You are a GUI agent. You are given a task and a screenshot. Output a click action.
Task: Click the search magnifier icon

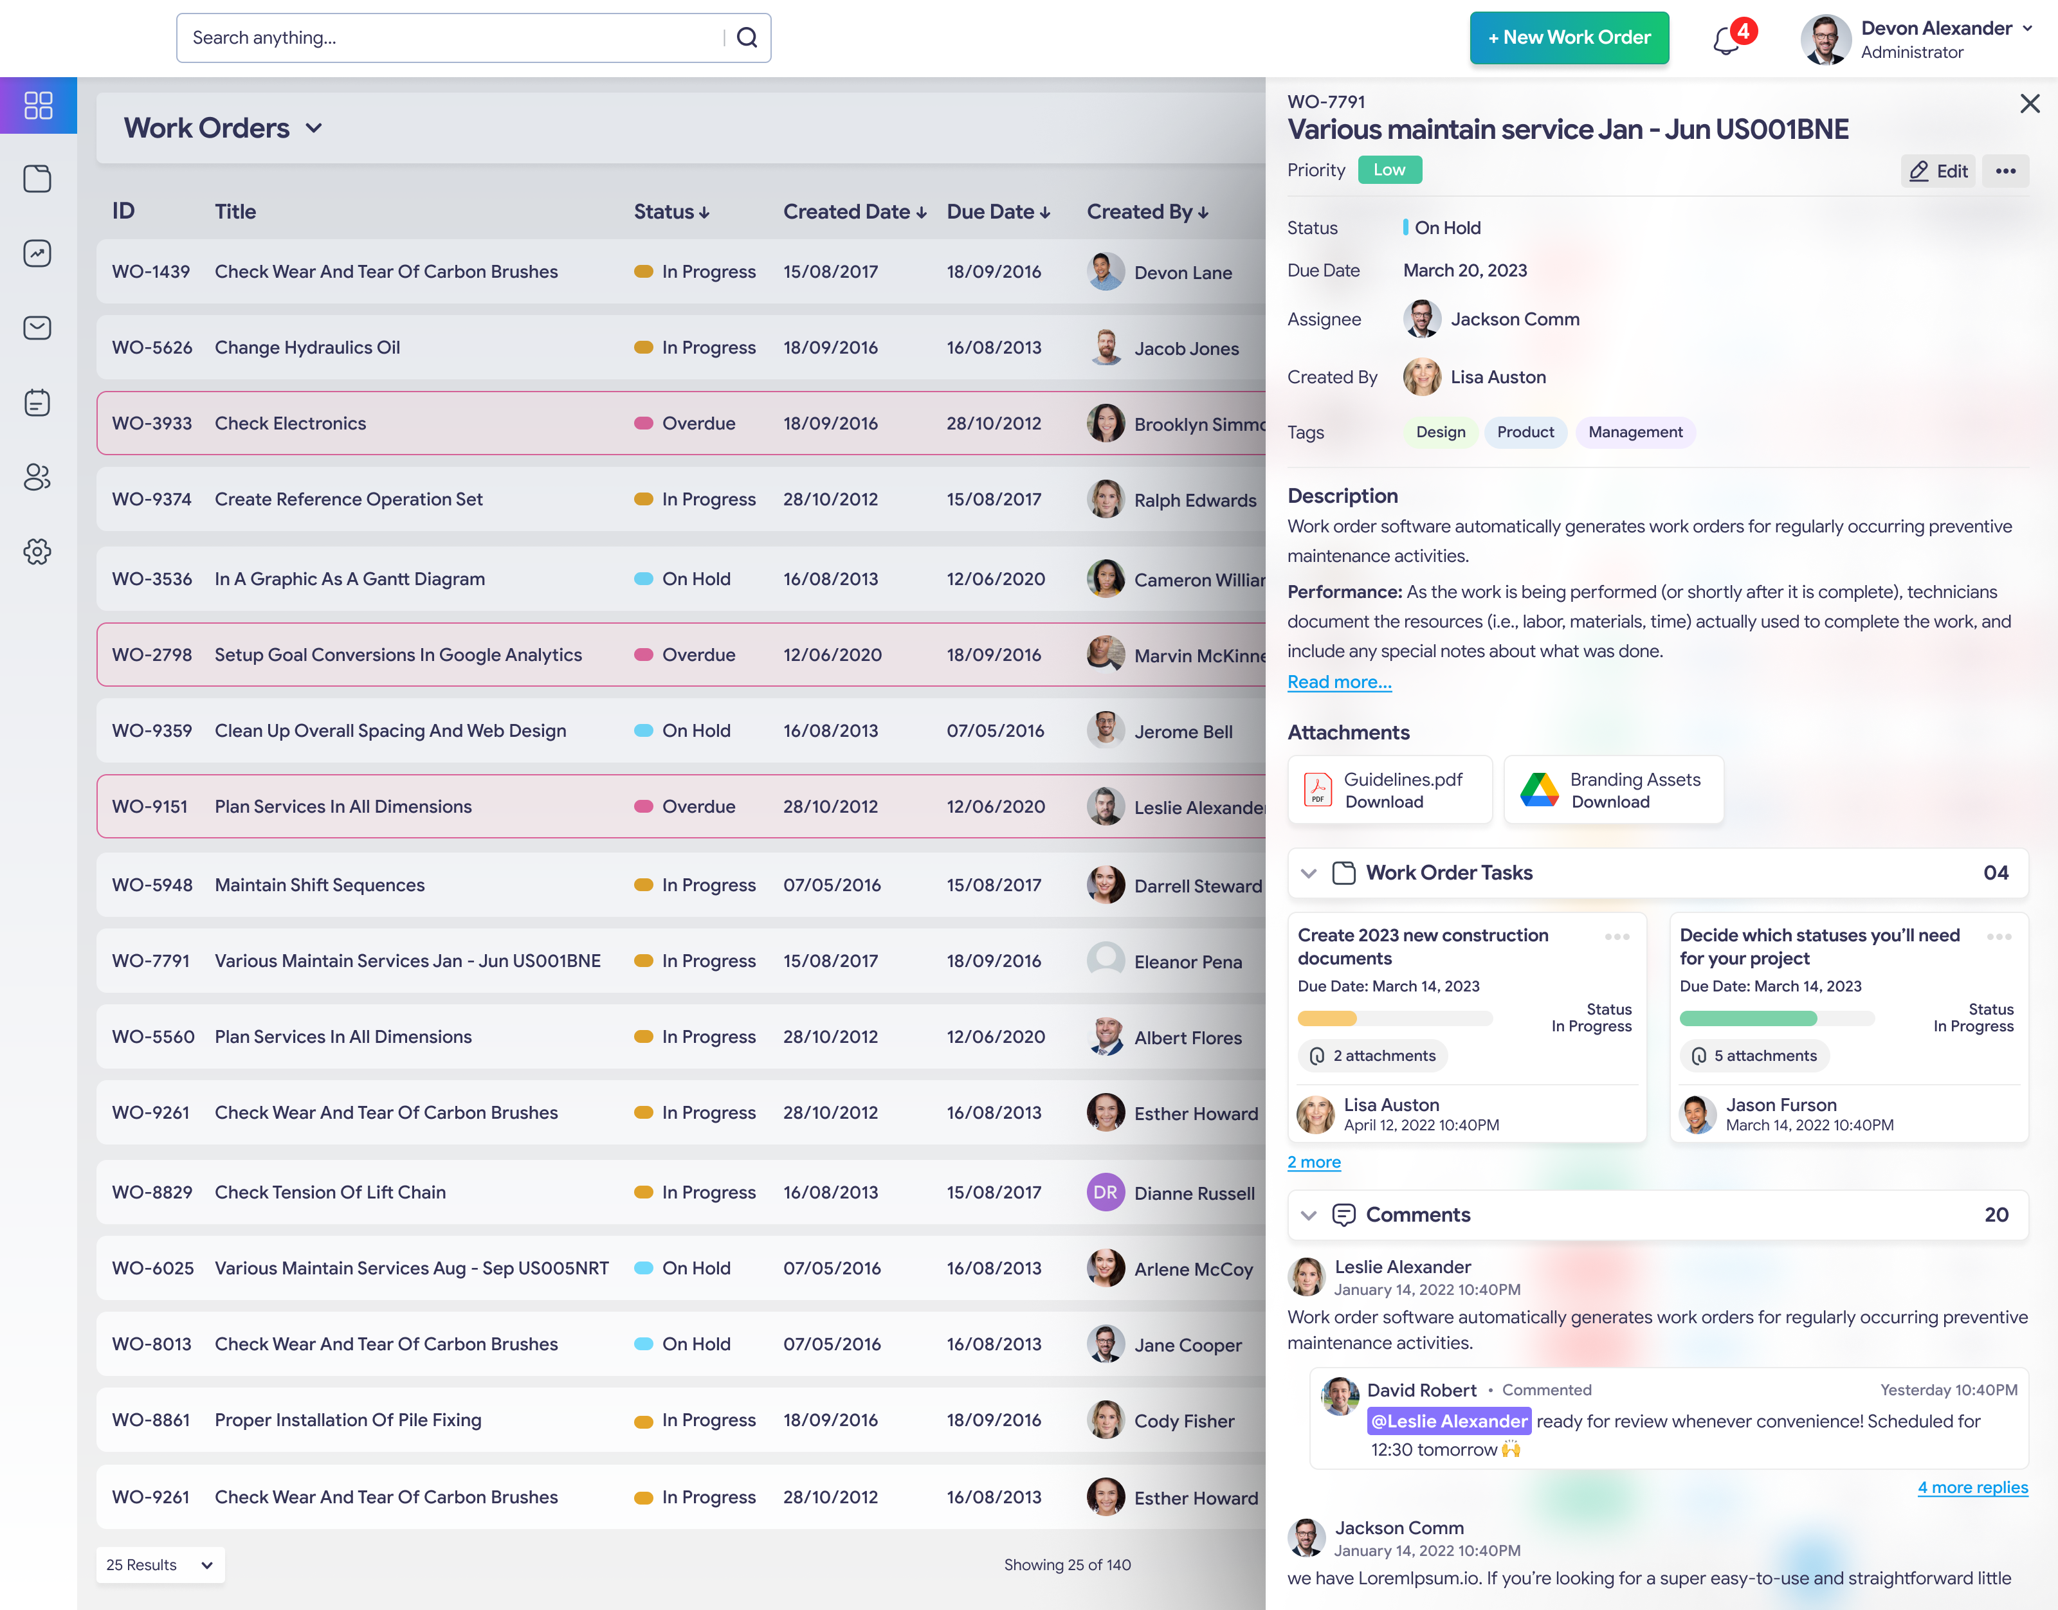click(747, 38)
